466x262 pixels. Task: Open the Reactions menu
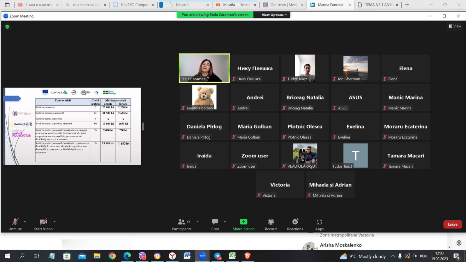click(295, 224)
